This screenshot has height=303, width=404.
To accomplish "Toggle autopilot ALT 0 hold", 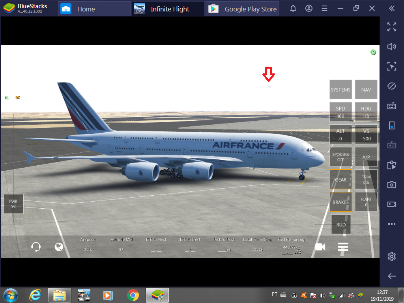I will tap(340, 134).
